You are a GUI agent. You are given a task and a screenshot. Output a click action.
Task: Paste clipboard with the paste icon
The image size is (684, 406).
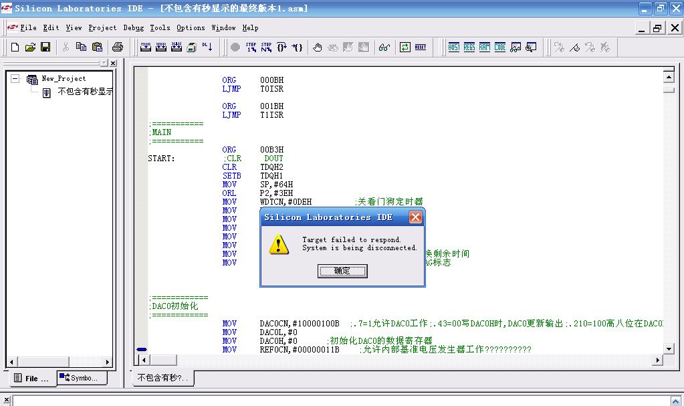(x=97, y=47)
